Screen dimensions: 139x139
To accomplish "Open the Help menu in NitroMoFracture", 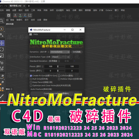I will [x=36, y=34].
